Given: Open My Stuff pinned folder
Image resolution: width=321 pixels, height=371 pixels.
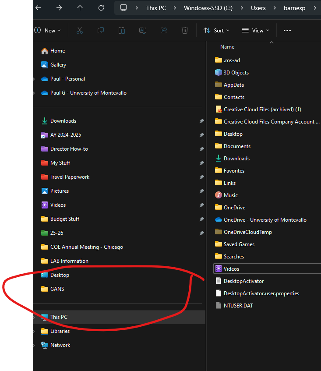Looking at the screenshot, I should (x=56, y=163).
